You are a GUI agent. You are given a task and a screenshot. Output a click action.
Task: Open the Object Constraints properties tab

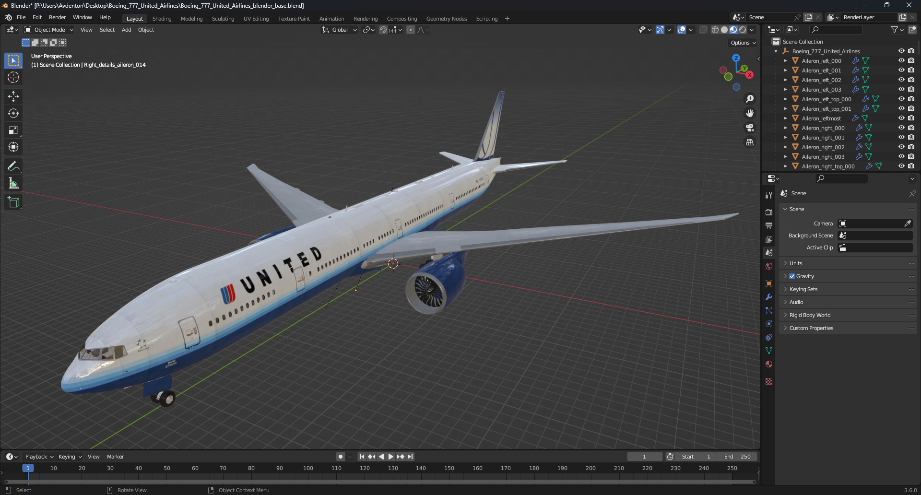[x=769, y=337]
